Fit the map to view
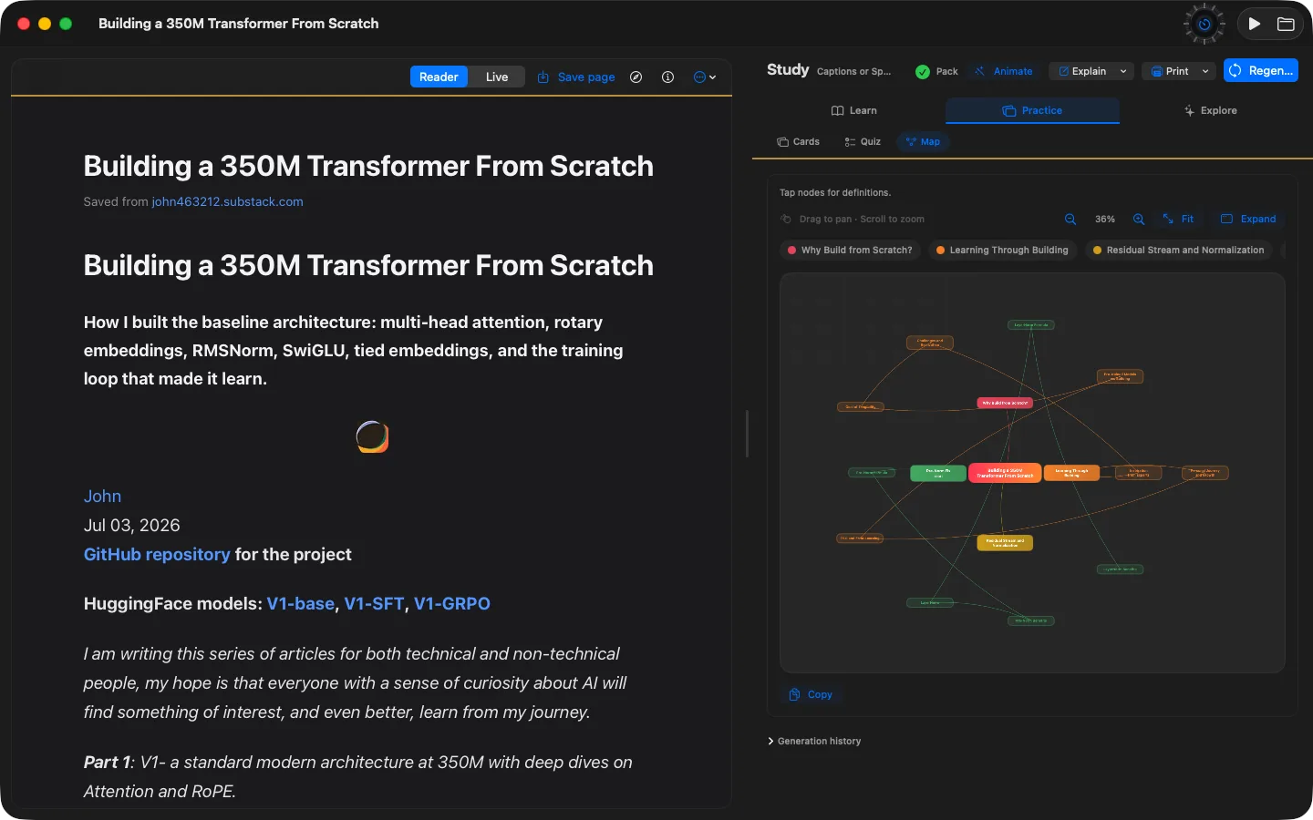The image size is (1313, 820). [1178, 220]
